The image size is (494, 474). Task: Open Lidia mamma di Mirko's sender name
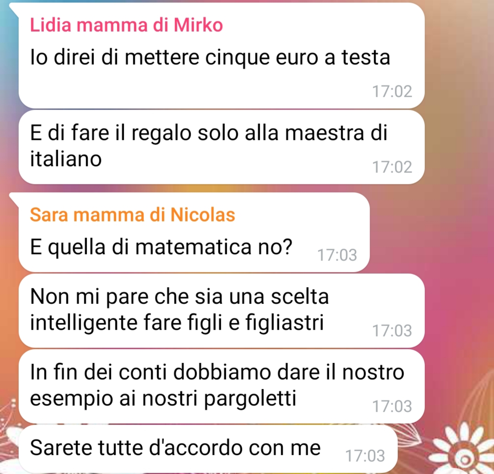click(x=126, y=25)
